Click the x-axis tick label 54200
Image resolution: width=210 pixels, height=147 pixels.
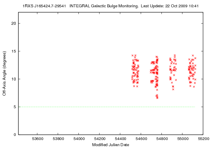(x=100, y=139)
